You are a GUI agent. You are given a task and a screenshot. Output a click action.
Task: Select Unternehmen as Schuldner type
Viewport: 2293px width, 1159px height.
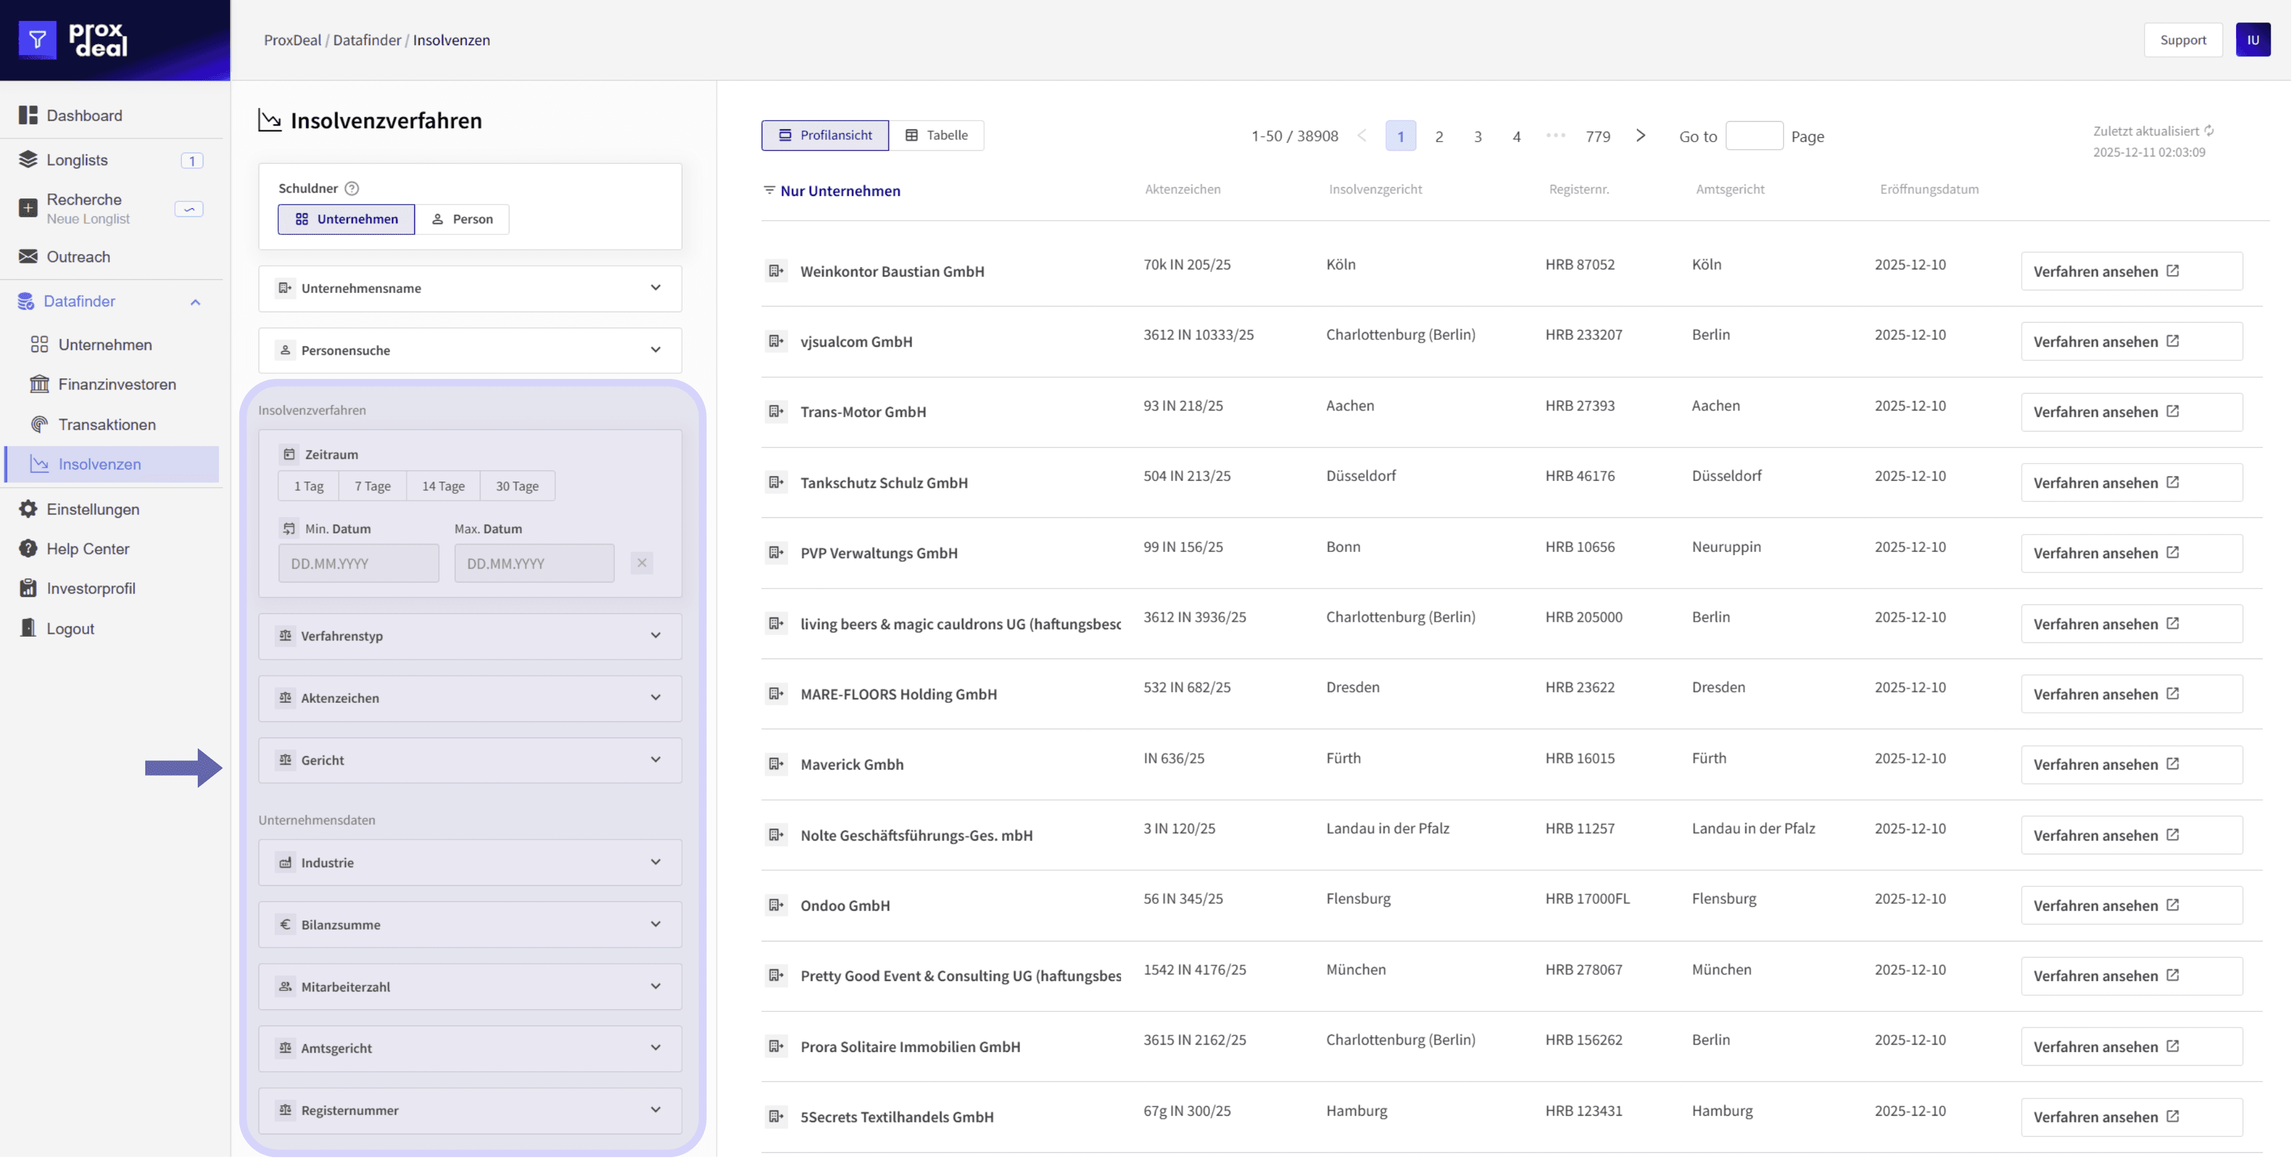pyautogui.click(x=346, y=219)
